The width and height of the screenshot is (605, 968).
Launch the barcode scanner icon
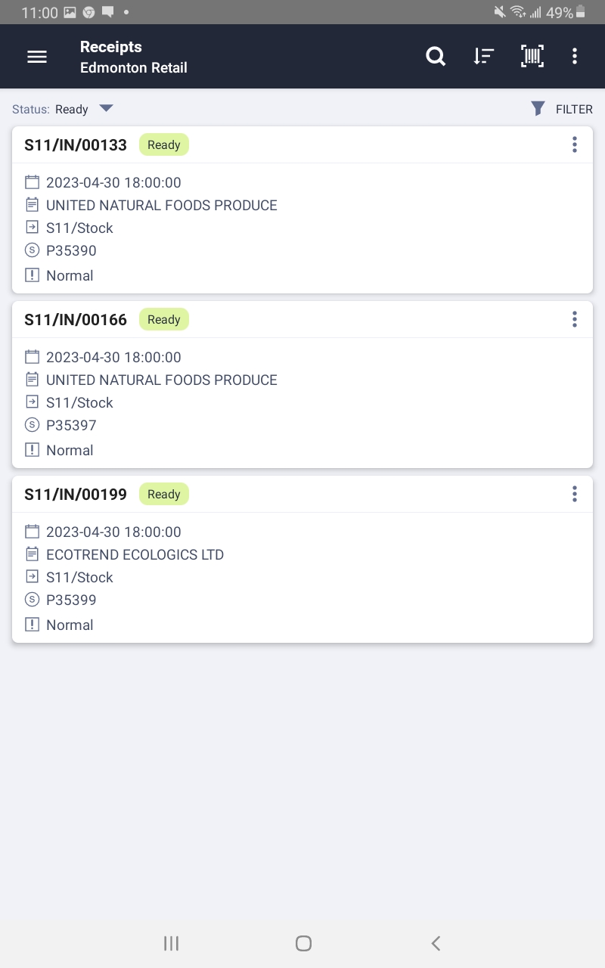tap(532, 57)
